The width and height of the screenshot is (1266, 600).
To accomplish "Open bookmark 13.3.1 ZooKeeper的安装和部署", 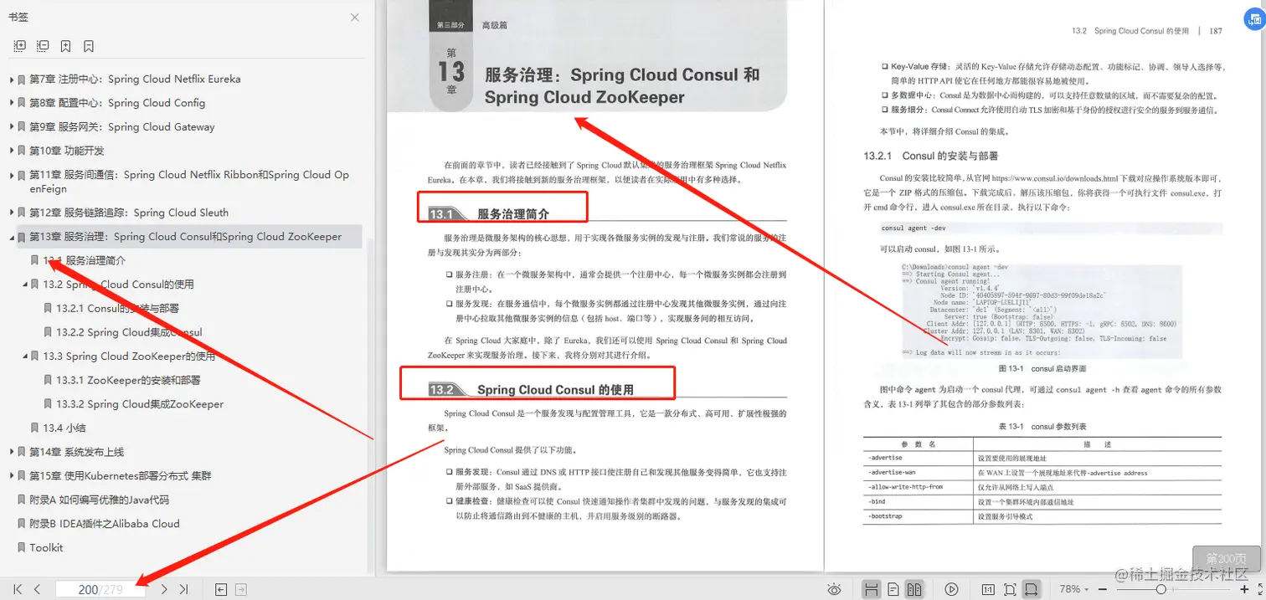I will pyautogui.click(x=129, y=380).
